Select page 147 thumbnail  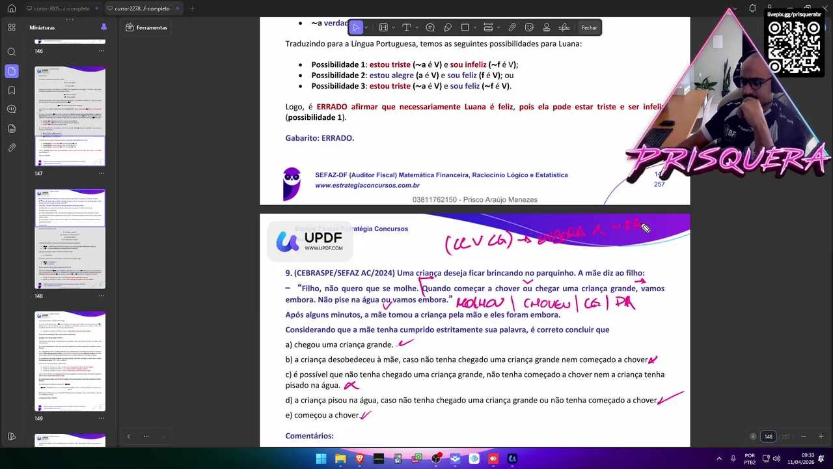coord(70,116)
